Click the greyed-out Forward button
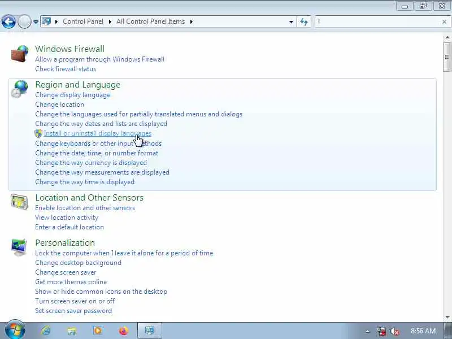The image size is (452, 339). point(24,21)
